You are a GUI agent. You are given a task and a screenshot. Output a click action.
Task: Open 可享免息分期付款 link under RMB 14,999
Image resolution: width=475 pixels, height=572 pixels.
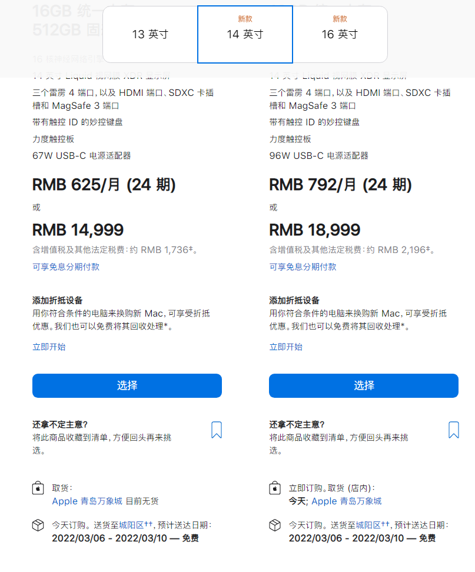tap(66, 267)
